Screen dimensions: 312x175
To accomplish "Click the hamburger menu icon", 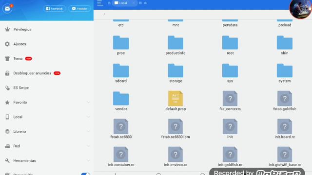I will pyautogui.click(x=100, y=3).
